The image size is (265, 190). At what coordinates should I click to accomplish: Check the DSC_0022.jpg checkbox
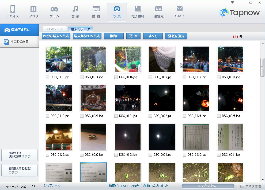pos(150,116)
